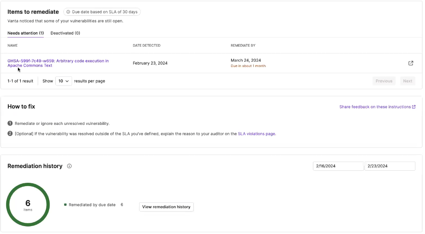Click step 1 'Remediate or ignore each unresolved vulnerability'

tap(59, 124)
